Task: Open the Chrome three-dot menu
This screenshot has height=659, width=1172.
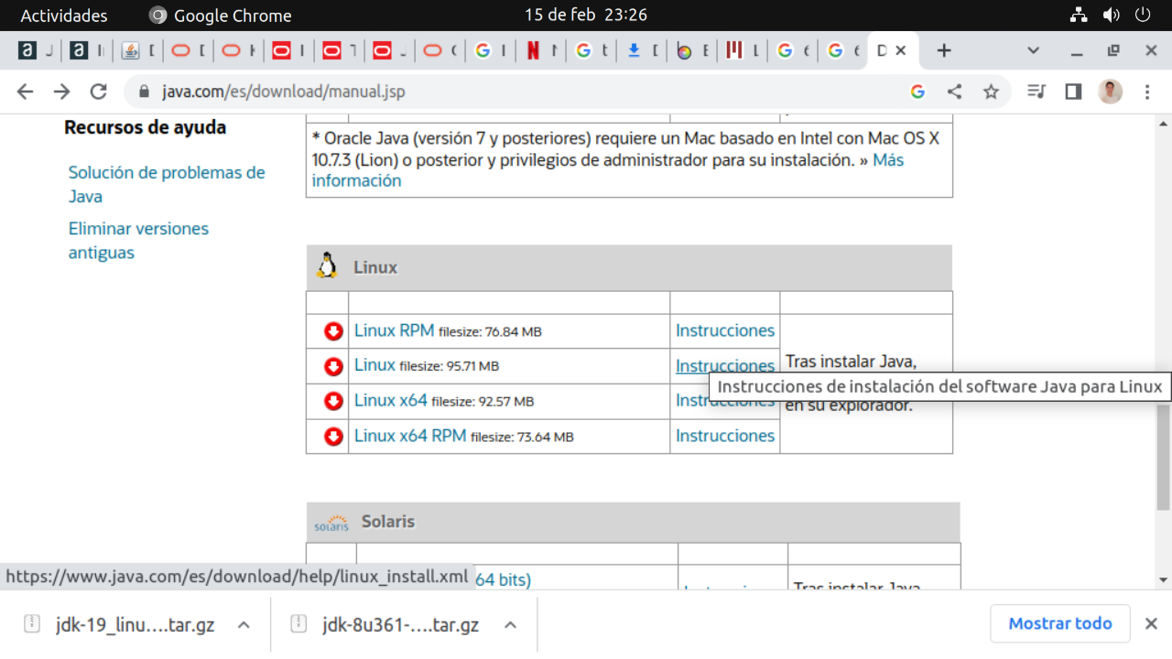Action: 1147,92
